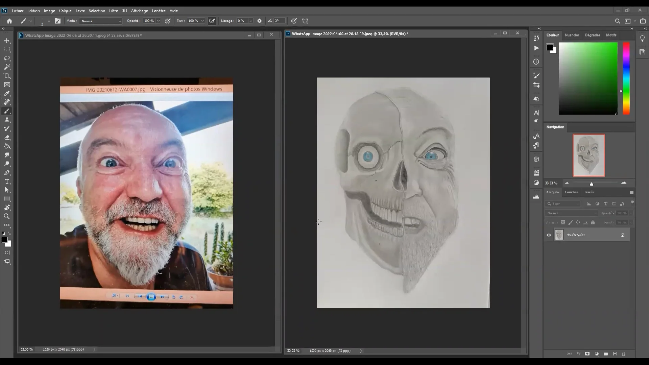Select the Clone Stamp tool
649x365 pixels.
[x=7, y=120]
